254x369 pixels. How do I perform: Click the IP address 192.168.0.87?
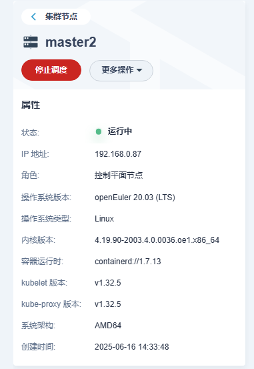118,154
